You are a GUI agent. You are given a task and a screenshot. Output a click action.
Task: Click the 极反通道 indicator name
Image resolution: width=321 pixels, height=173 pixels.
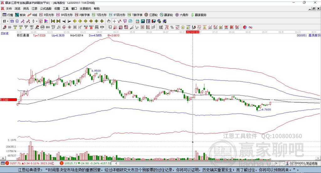pos(23,35)
